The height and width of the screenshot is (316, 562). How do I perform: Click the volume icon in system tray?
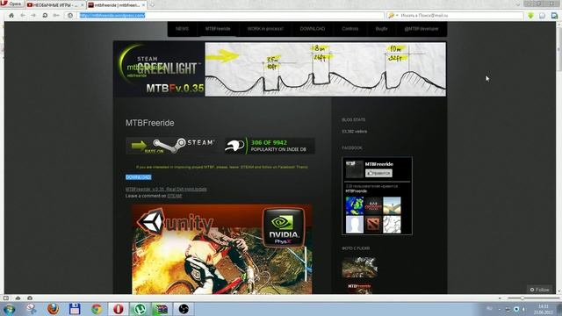(x=523, y=309)
